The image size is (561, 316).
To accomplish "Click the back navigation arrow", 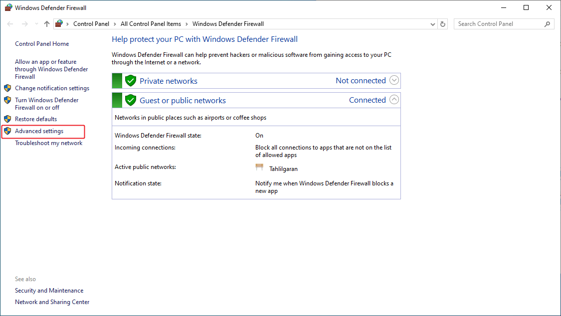I will 9,23.
